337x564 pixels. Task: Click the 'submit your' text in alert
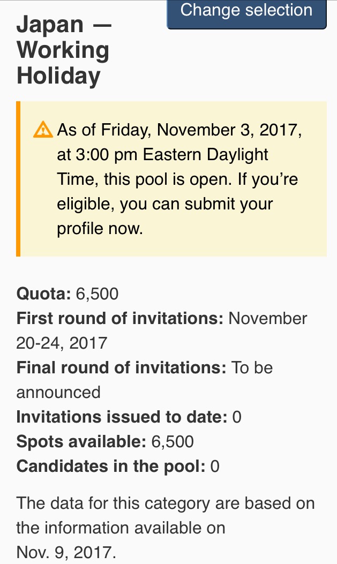229,204
